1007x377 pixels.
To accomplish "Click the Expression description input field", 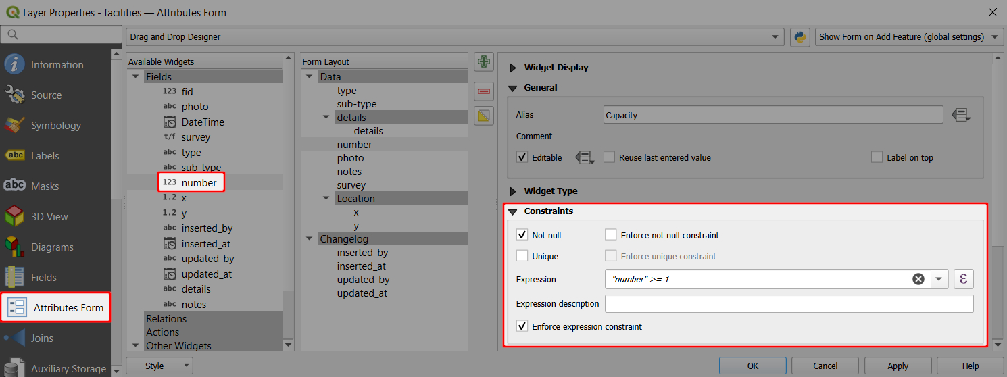I will point(789,304).
